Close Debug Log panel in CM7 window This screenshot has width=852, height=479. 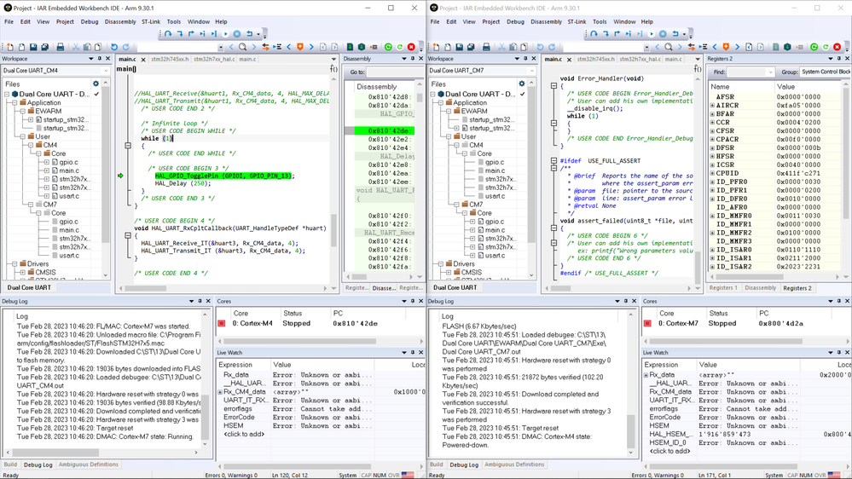tap(635, 301)
